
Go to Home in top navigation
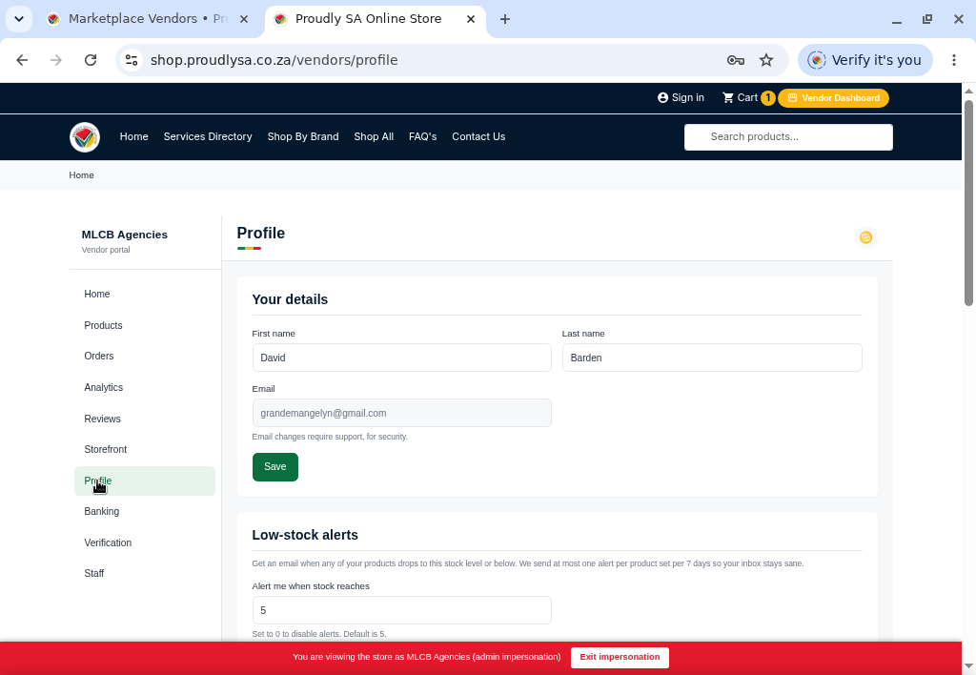(133, 137)
